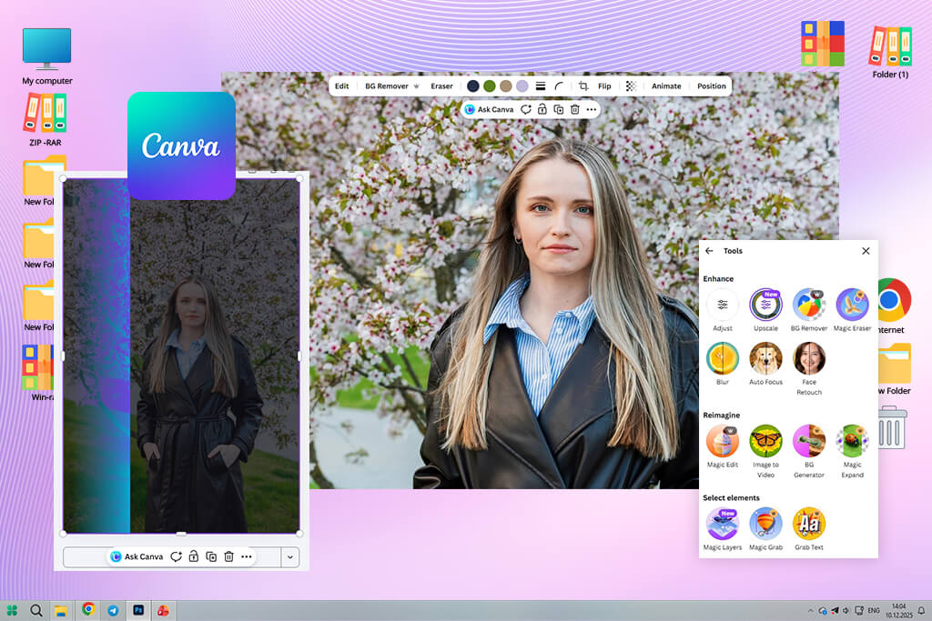932x621 pixels.
Task: Click the Canva logo tile
Action: pos(181,145)
